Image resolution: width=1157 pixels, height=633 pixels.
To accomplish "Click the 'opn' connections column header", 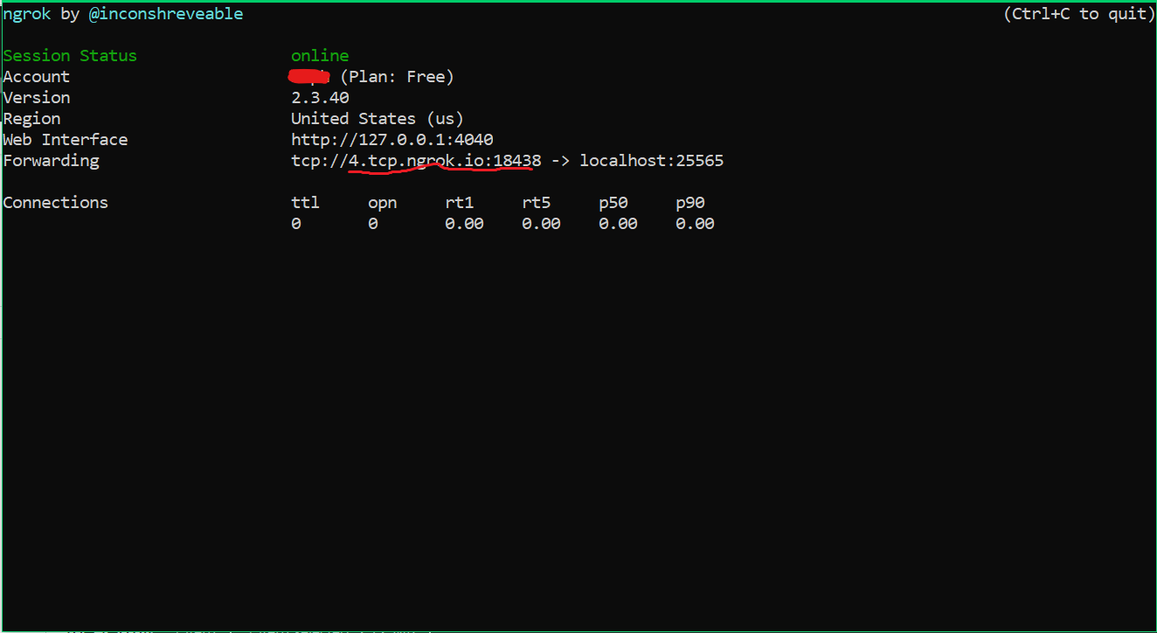I will tap(382, 203).
